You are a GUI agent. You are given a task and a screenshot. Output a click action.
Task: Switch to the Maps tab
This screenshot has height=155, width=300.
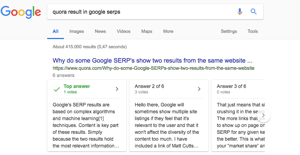tap(147, 31)
